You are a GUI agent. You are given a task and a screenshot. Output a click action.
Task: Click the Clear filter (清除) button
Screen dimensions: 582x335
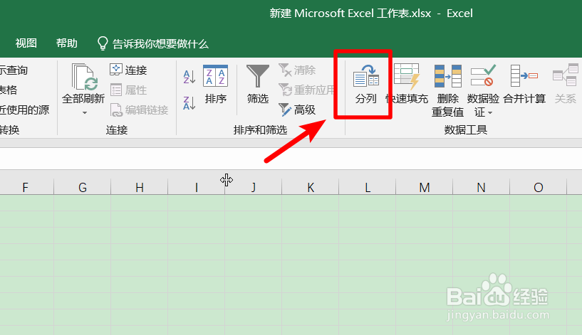297,70
